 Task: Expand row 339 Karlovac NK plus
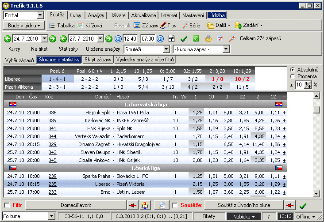(284, 121)
